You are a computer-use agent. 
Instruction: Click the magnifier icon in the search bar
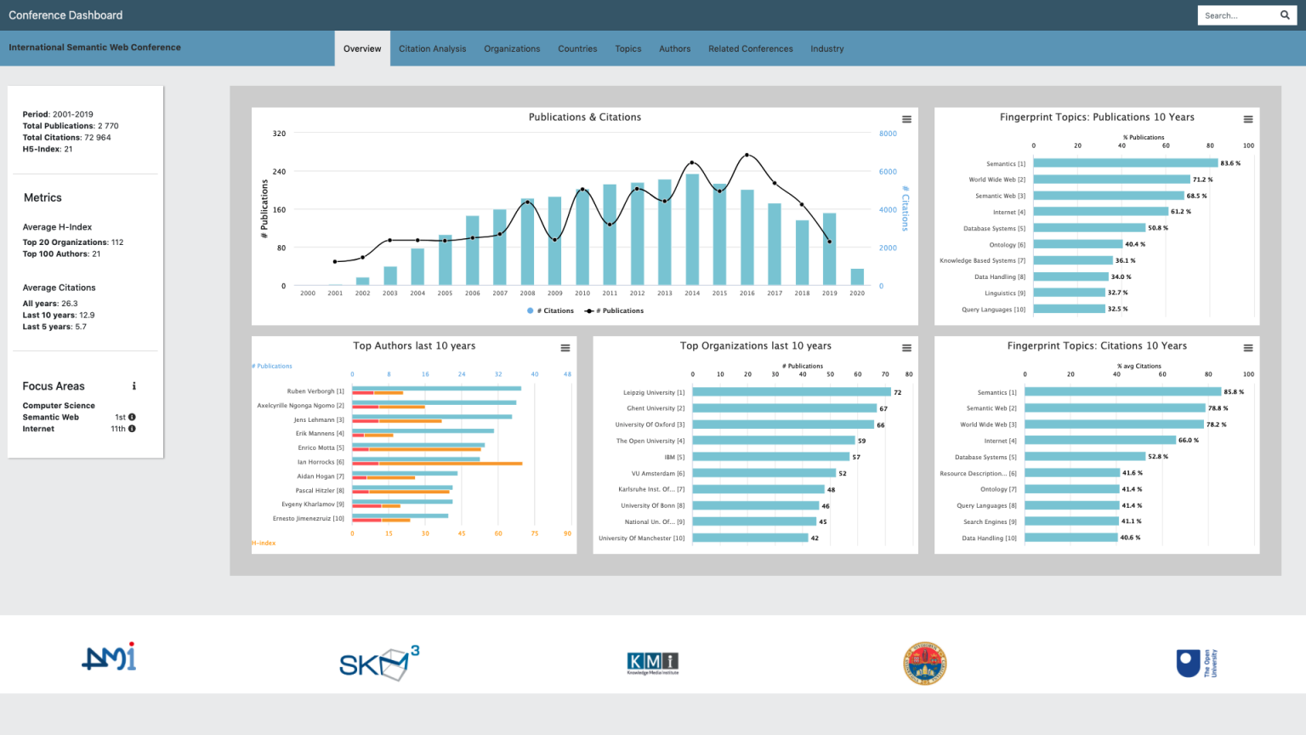pos(1285,14)
